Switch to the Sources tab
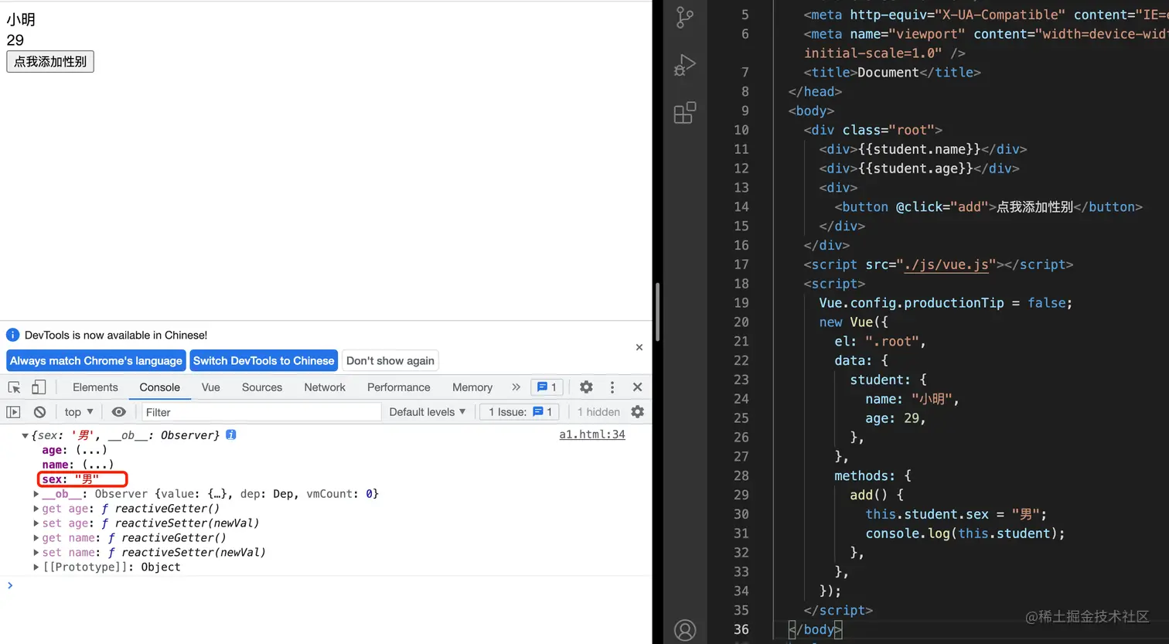 tap(262, 387)
